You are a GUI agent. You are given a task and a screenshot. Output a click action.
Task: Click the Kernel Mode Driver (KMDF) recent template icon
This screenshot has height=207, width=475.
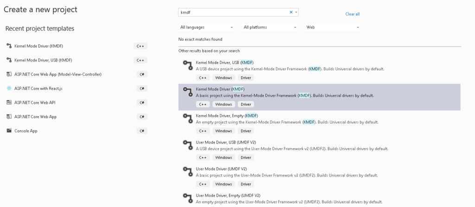(x=9, y=46)
